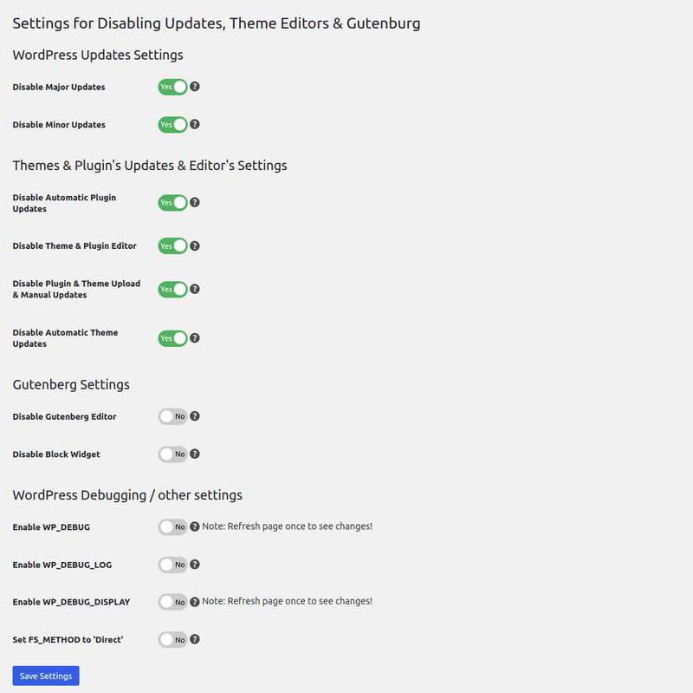Click the help icon beside Disable Minor Updates
This screenshot has width=693, height=693.
click(194, 124)
